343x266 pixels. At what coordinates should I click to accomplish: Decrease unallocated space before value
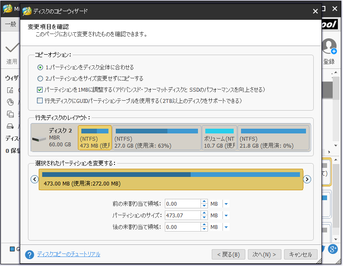point(204,206)
